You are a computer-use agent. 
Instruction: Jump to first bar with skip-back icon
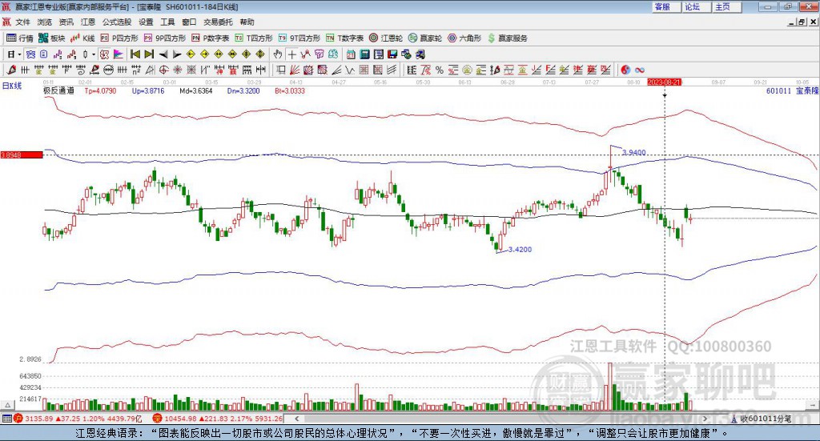[x=135, y=54]
